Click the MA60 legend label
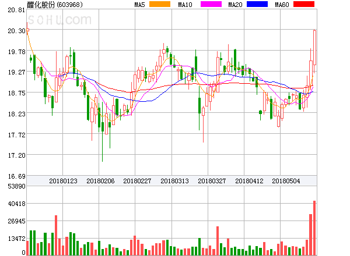Viewport: 350px width, 256px height. tap(282, 5)
